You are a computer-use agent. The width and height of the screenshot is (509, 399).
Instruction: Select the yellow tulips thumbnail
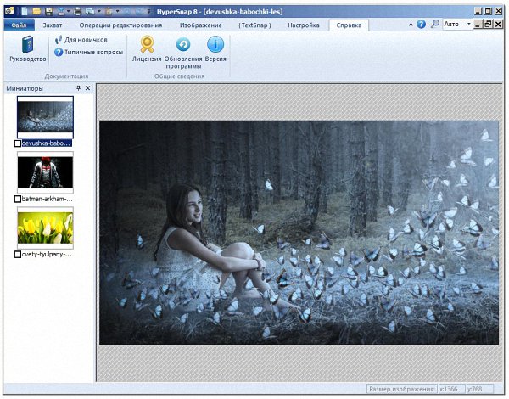(45, 228)
